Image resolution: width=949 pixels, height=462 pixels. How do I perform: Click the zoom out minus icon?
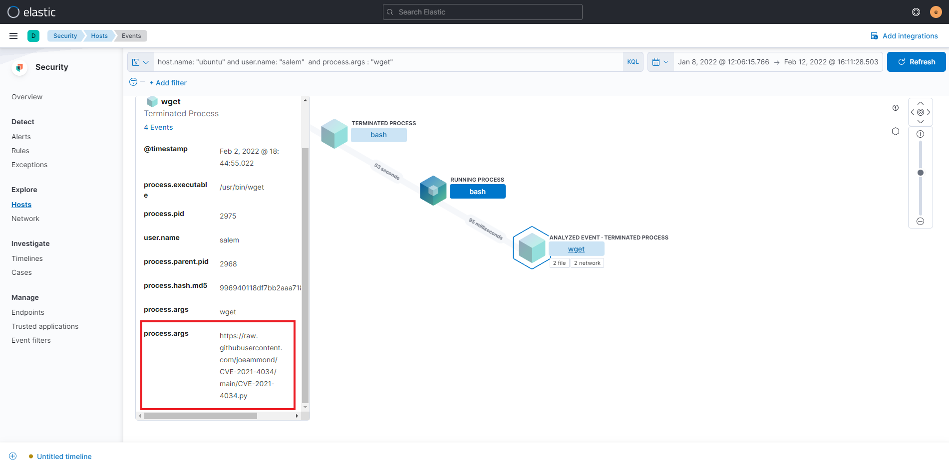920,221
